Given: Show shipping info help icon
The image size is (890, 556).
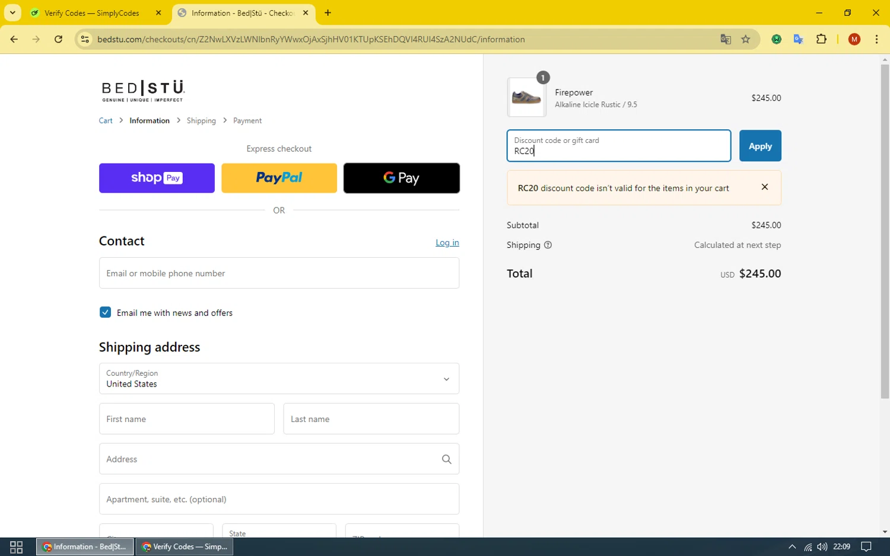Looking at the screenshot, I should pos(548,245).
